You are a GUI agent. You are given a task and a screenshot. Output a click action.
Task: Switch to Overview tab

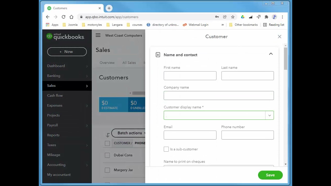point(107,63)
